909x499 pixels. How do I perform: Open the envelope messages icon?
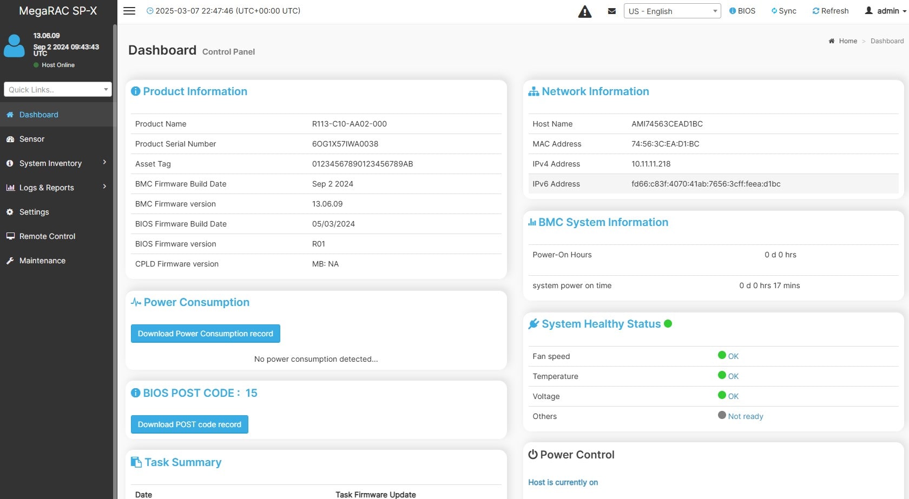pyautogui.click(x=612, y=11)
